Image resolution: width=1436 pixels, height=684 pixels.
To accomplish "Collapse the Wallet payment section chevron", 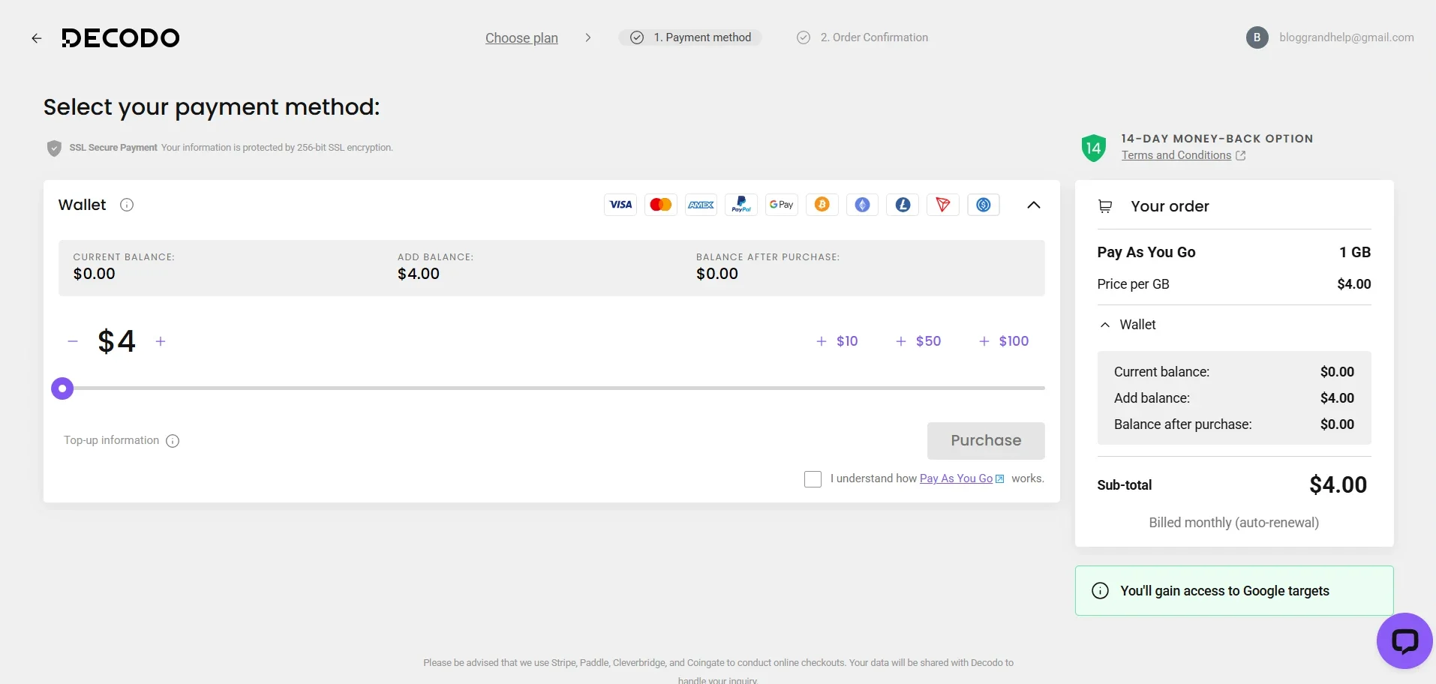I will pos(1034,205).
